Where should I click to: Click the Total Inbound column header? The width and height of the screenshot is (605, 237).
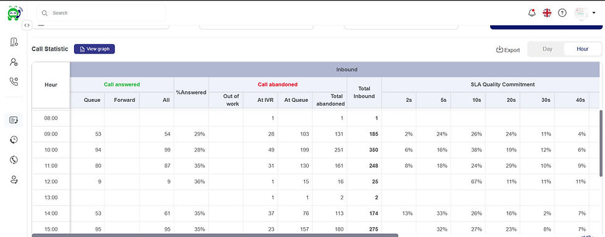click(364, 93)
